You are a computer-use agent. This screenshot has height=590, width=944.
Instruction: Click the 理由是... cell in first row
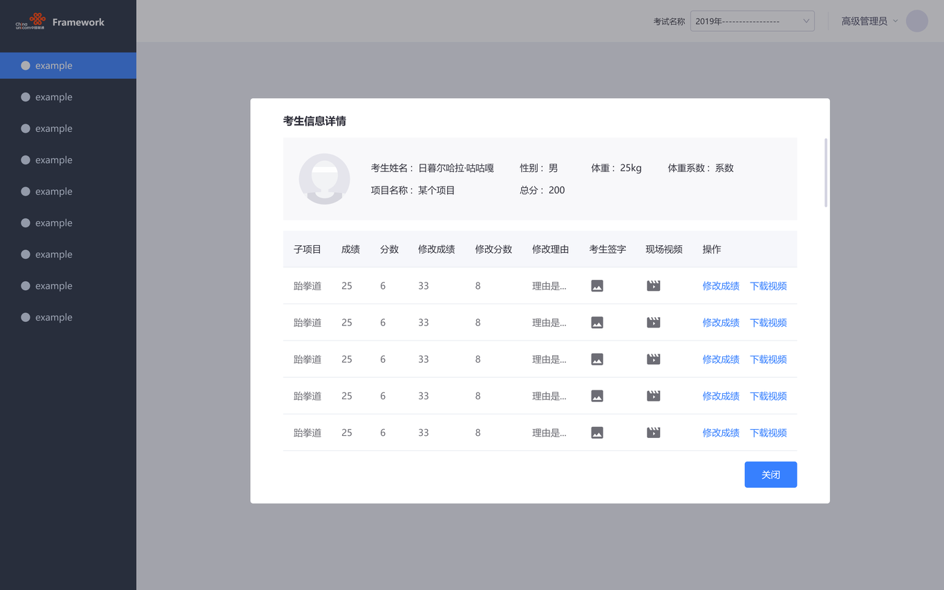coord(549,286)
